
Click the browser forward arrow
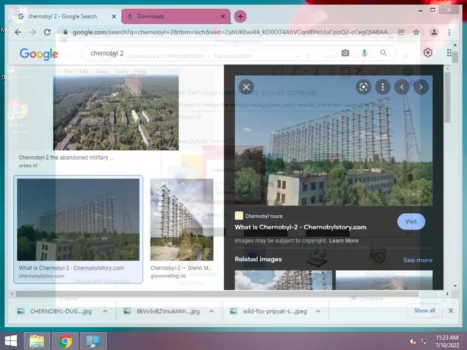(33, 32)
